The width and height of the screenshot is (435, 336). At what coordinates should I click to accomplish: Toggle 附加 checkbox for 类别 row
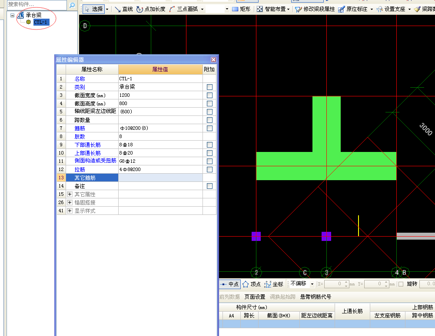[x=210, y=87]
